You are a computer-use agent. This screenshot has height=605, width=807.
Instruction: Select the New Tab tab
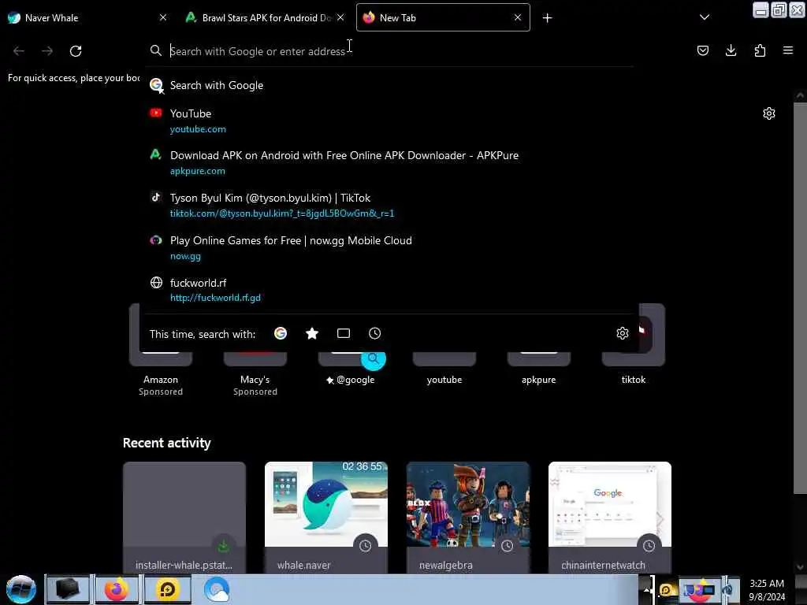pyautogui.click(x=443, y=17)
